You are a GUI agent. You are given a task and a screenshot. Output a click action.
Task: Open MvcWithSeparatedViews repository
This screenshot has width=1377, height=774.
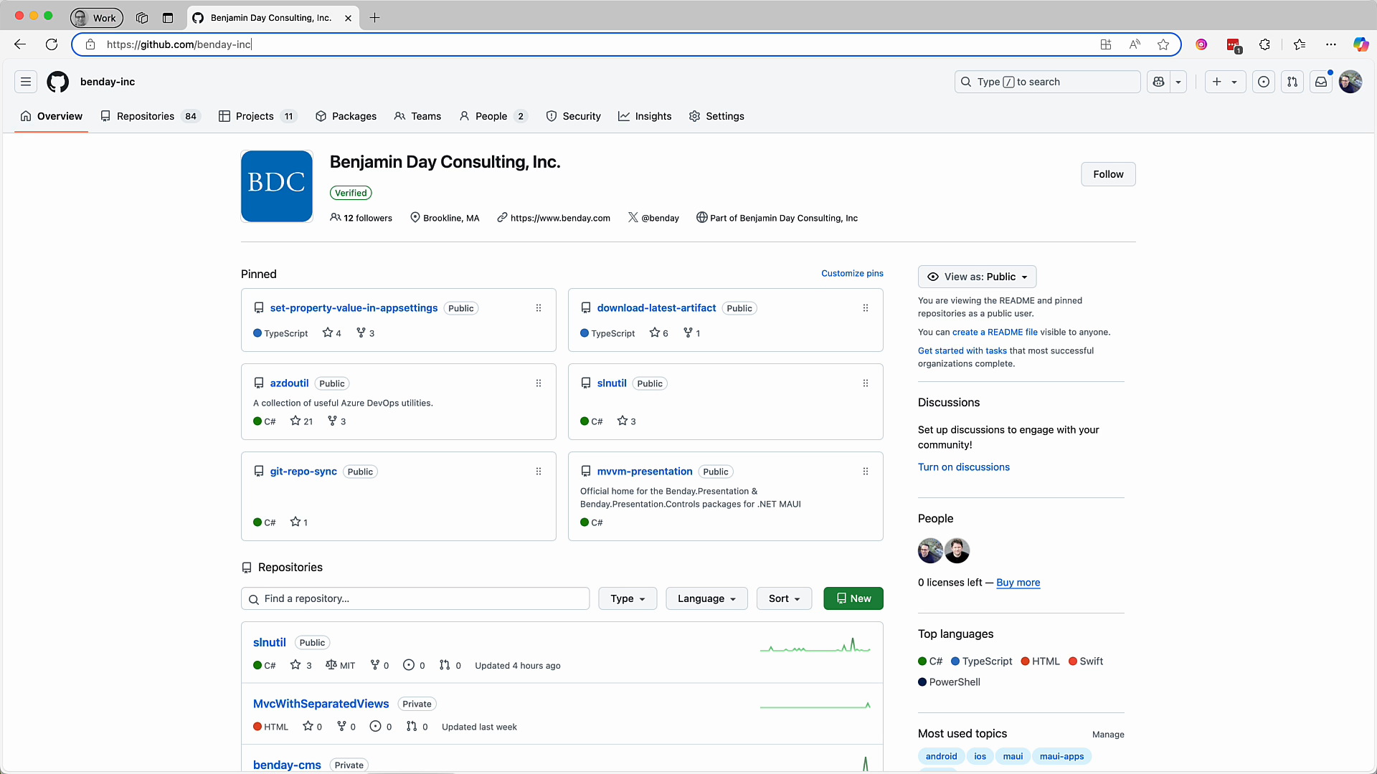pyautogui.click(x=321, y=704)
